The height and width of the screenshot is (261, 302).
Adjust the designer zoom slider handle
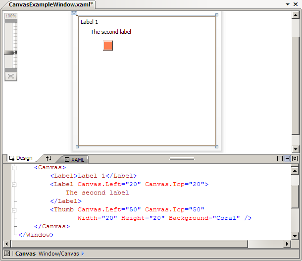coord(10,53)
